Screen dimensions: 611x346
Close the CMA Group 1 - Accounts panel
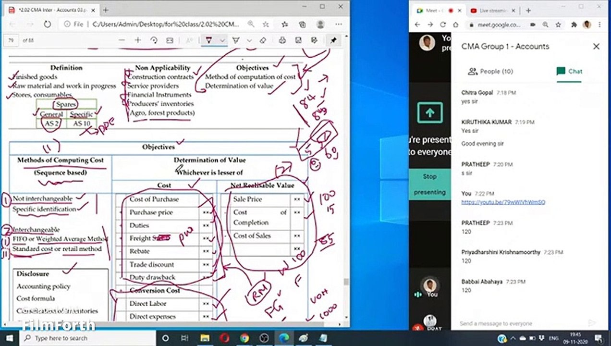[596, 47]
